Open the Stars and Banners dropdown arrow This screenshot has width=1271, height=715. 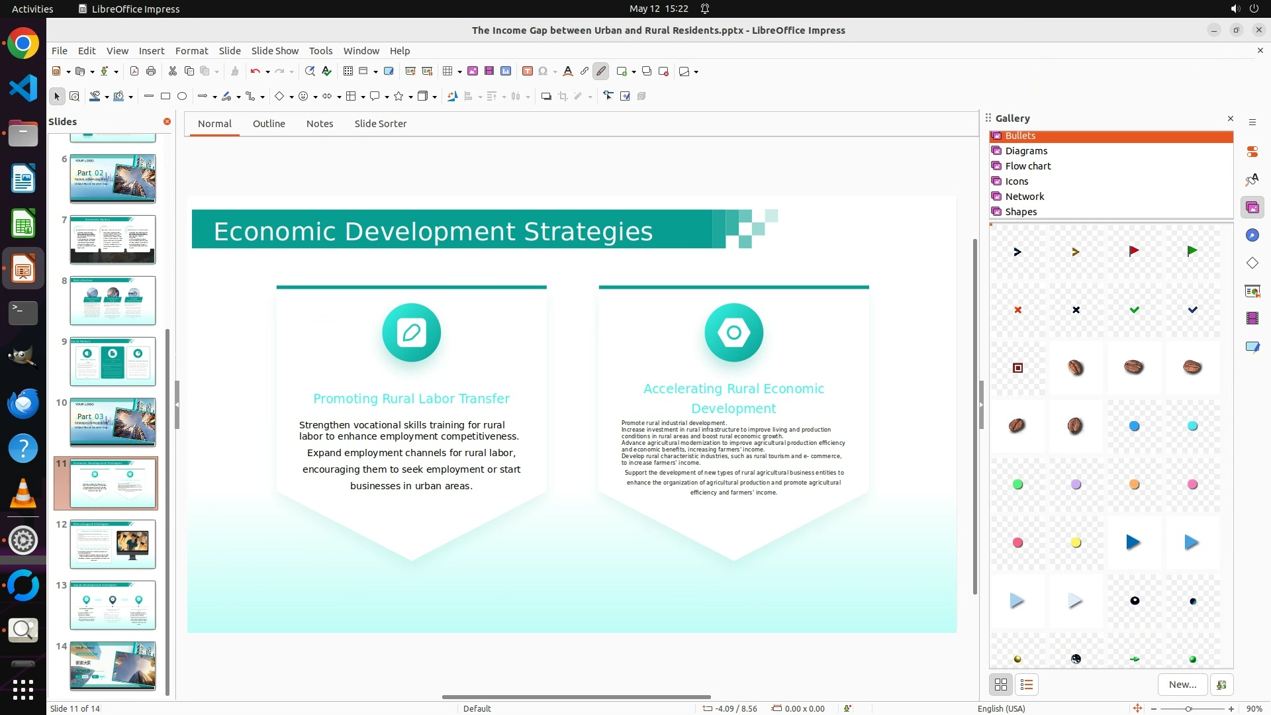tap(410, 97)
